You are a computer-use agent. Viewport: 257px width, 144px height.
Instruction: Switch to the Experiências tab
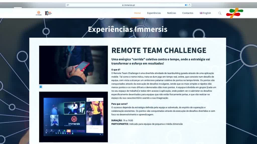[154, 13]
